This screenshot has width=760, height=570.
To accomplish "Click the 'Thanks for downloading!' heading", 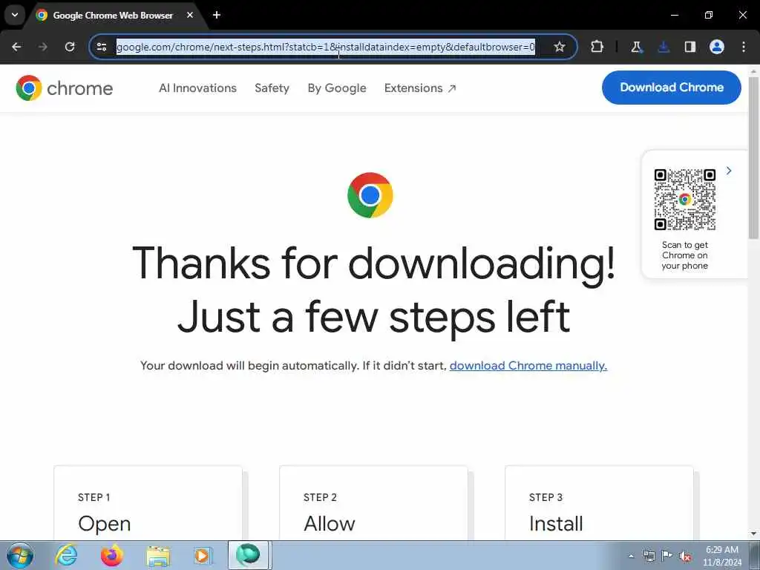I will [374, 263].
